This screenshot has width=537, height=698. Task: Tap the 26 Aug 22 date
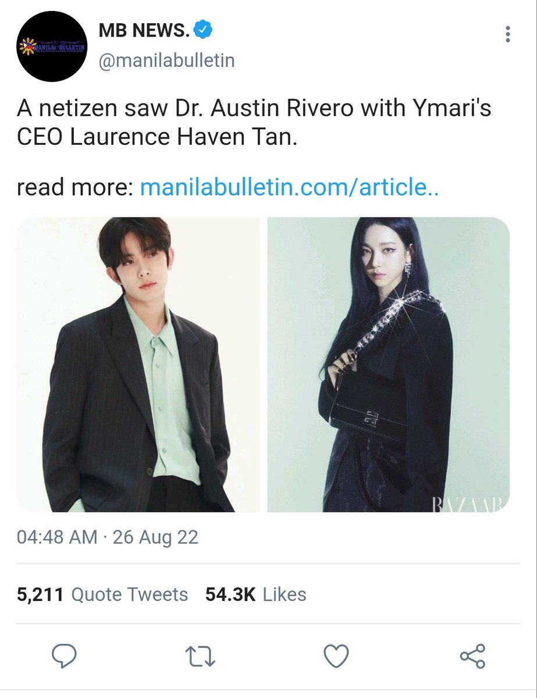tap(155, 537)
